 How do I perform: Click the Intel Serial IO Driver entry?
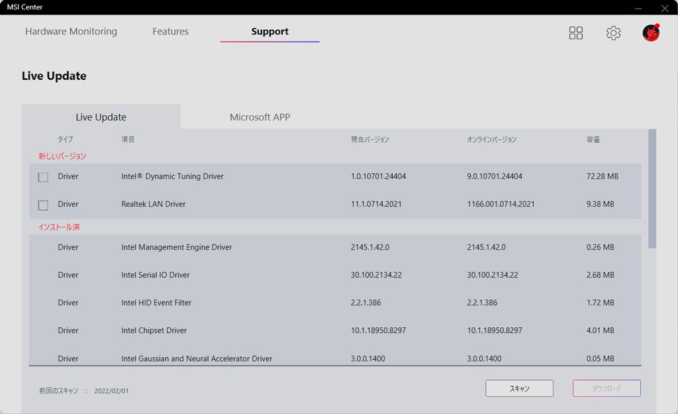(x=156, y=276)
